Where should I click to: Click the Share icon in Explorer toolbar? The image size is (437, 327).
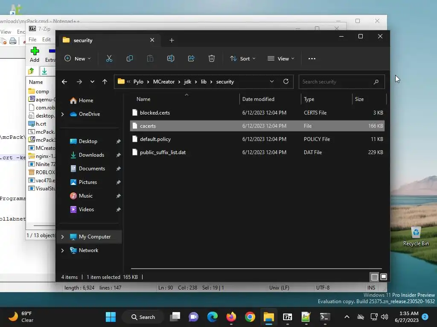[191, 59]
